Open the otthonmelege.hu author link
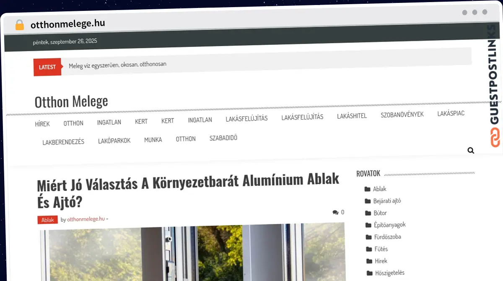This screenshot has width=503, height=281. click(x=86, y=219)
